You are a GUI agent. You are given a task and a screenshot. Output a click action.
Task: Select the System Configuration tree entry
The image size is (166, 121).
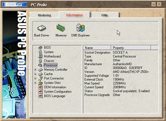[58, 92]
